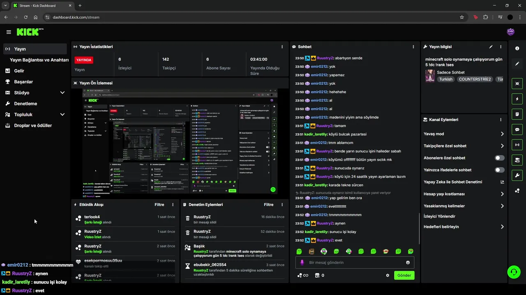Click İzleyici Yönlendir action
This screenshot has width=526, height=295.
tap(439, 216)
